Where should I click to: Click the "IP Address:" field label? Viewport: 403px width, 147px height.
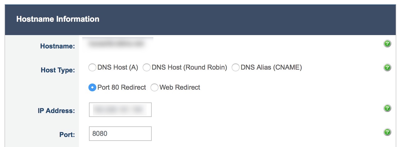click(x=56, y=111)
